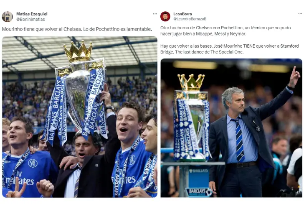304x204 pixels.
Task: Click the golden crown on the left trophy
Action: click(x=78, y=51)
